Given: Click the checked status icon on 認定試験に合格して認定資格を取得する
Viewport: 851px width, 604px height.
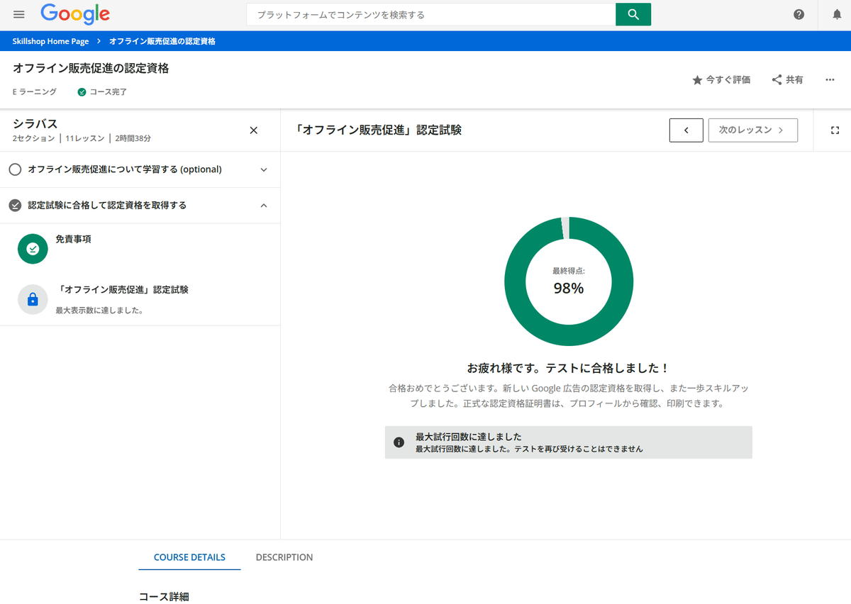Looking at the screenshot, I should (x=15, y=205).
